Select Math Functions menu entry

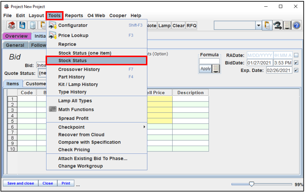(x=96, y=109)
